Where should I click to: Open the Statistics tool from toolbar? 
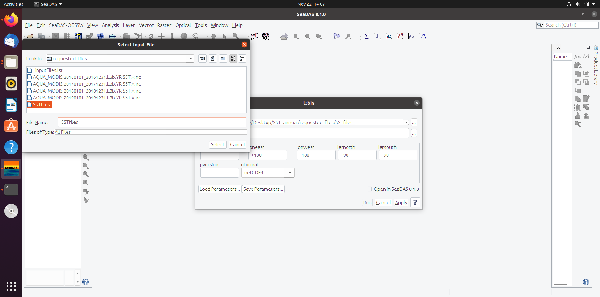(366, 36)
